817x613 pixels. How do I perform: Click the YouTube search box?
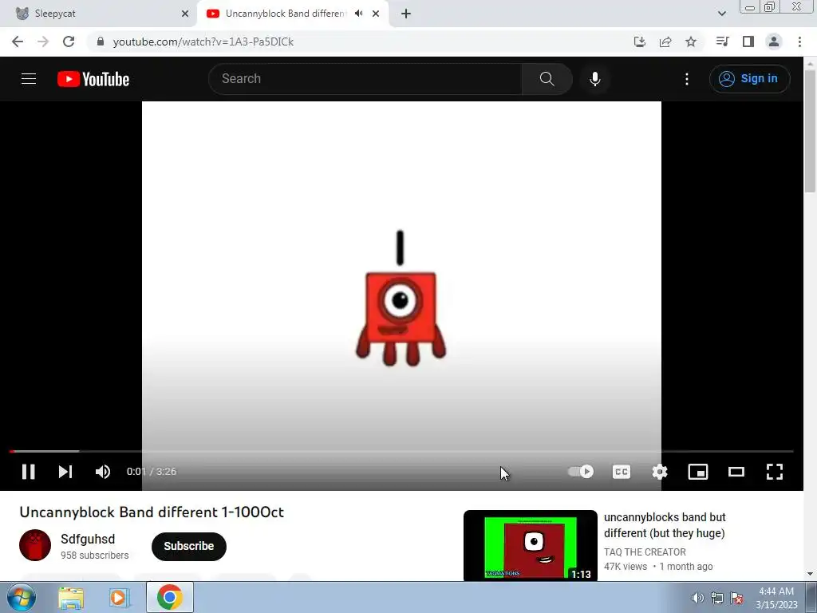point(365,79)
